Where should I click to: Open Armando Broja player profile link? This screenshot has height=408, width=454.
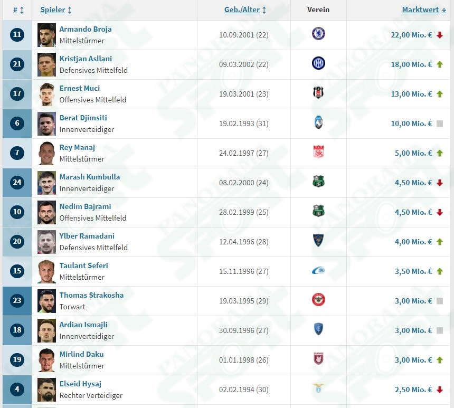[86, 29]
